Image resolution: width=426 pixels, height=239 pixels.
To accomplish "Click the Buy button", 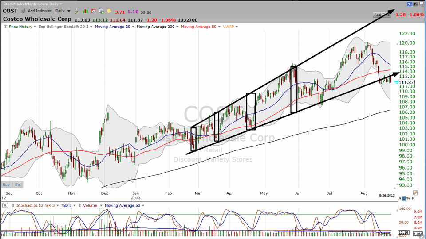I will click(6, 185).
